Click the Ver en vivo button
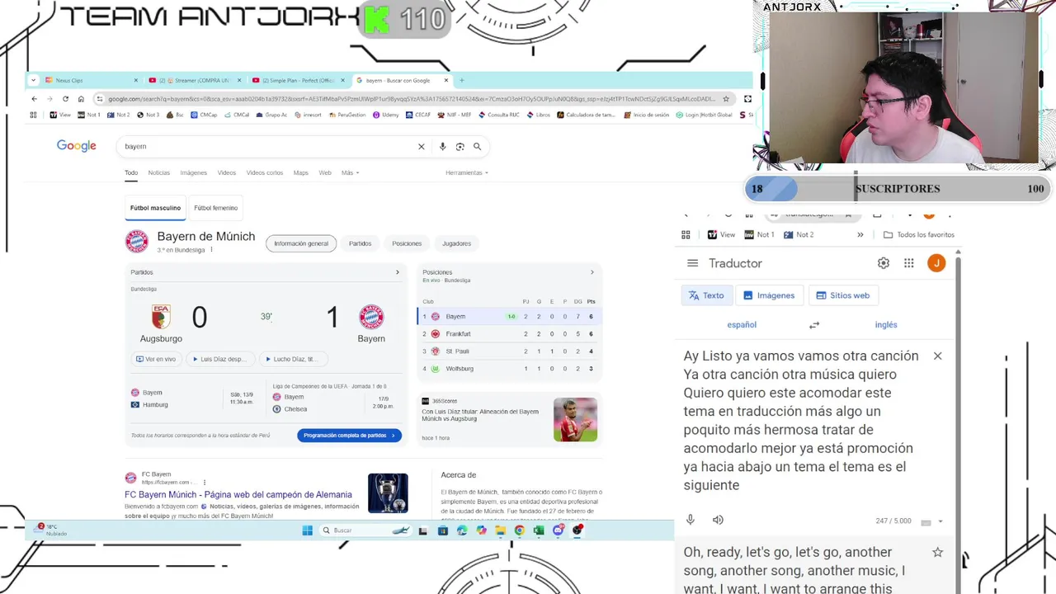 tap(155, 359)
